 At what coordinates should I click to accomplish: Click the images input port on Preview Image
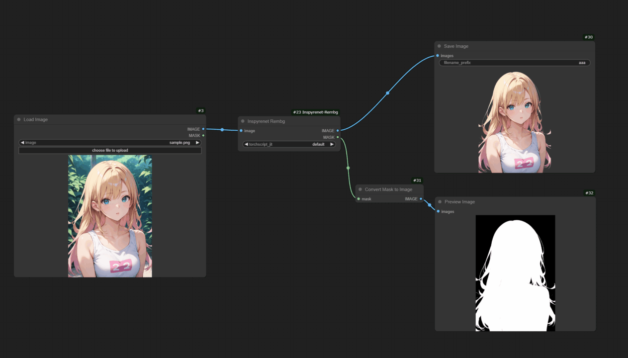(438, 211)
